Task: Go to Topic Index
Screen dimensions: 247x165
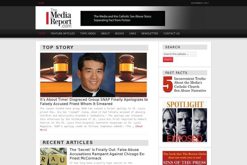Action: (88, 33)
